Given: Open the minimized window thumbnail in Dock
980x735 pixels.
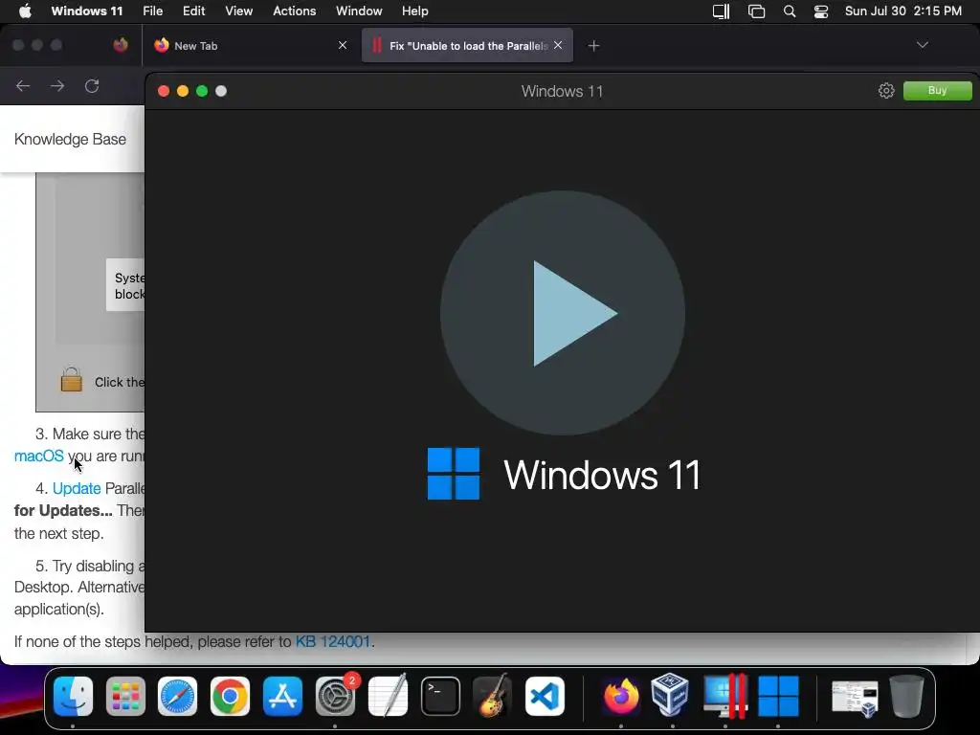Looking at the screenshot, I should (855, 698).
